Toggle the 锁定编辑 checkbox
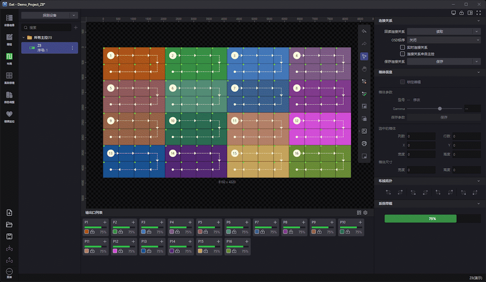The image size is (486, 282). [403, 82]
